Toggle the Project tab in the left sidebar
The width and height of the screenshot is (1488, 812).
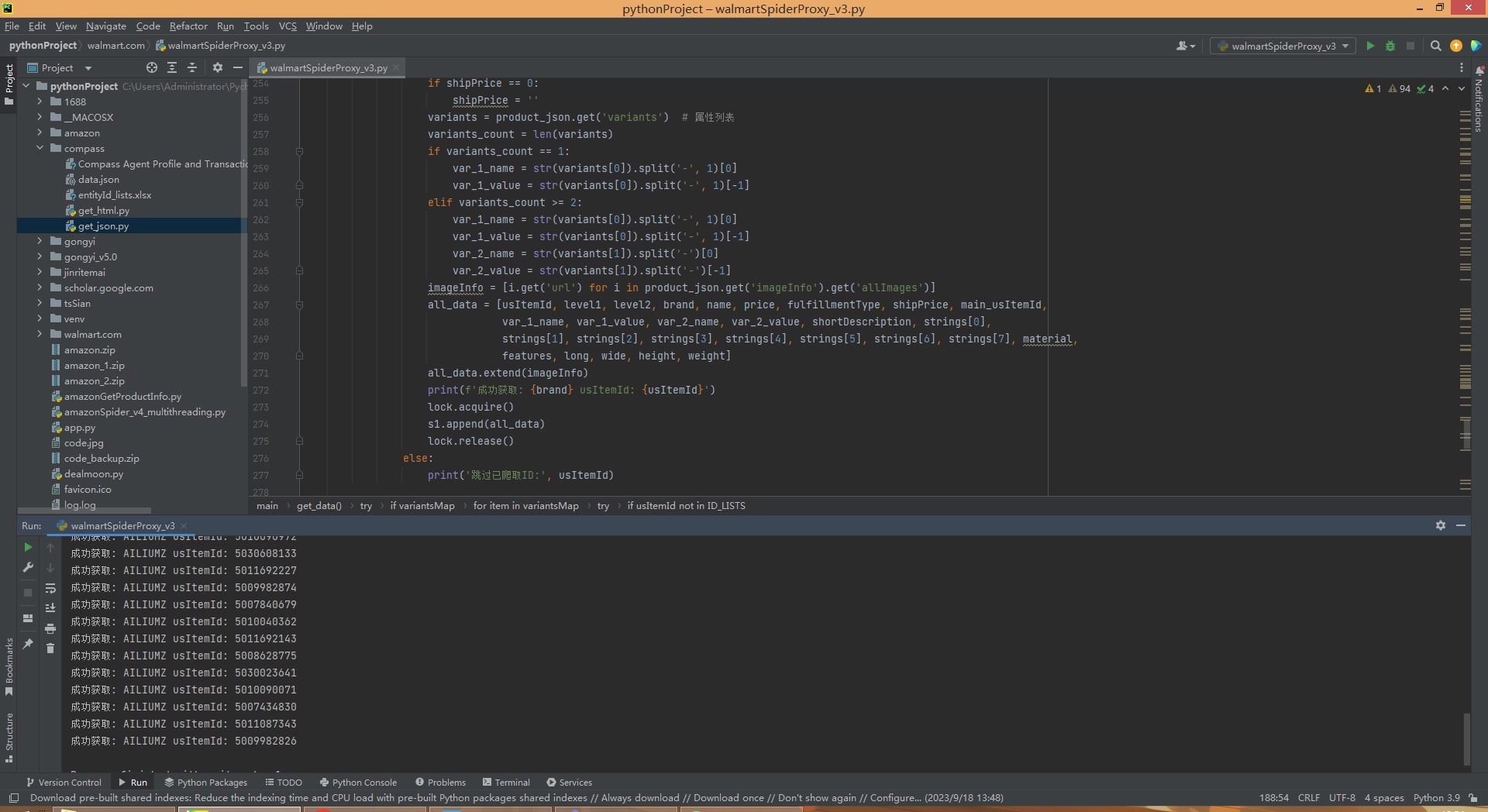9,84
